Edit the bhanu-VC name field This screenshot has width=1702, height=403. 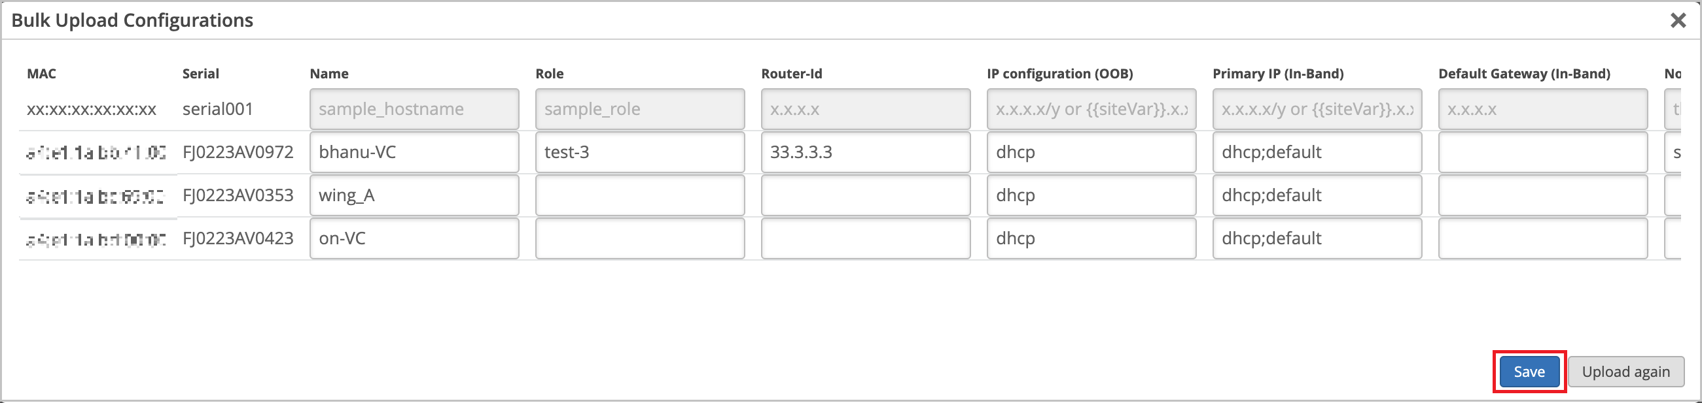(414, 152)
